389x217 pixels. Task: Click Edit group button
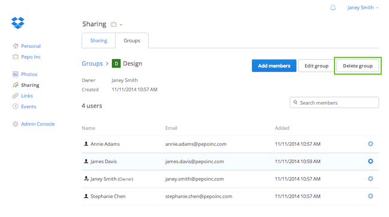pyautogui.click(x=317, y=66)
